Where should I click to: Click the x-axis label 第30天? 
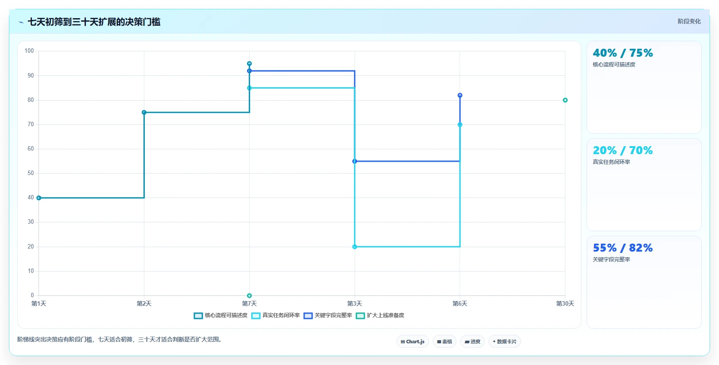point(565,303)
